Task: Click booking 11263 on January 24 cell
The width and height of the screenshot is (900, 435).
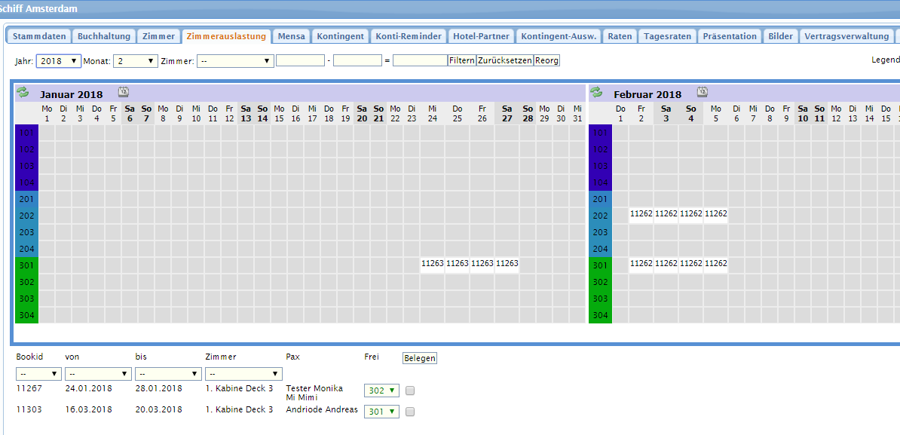Action: (433, 264)
